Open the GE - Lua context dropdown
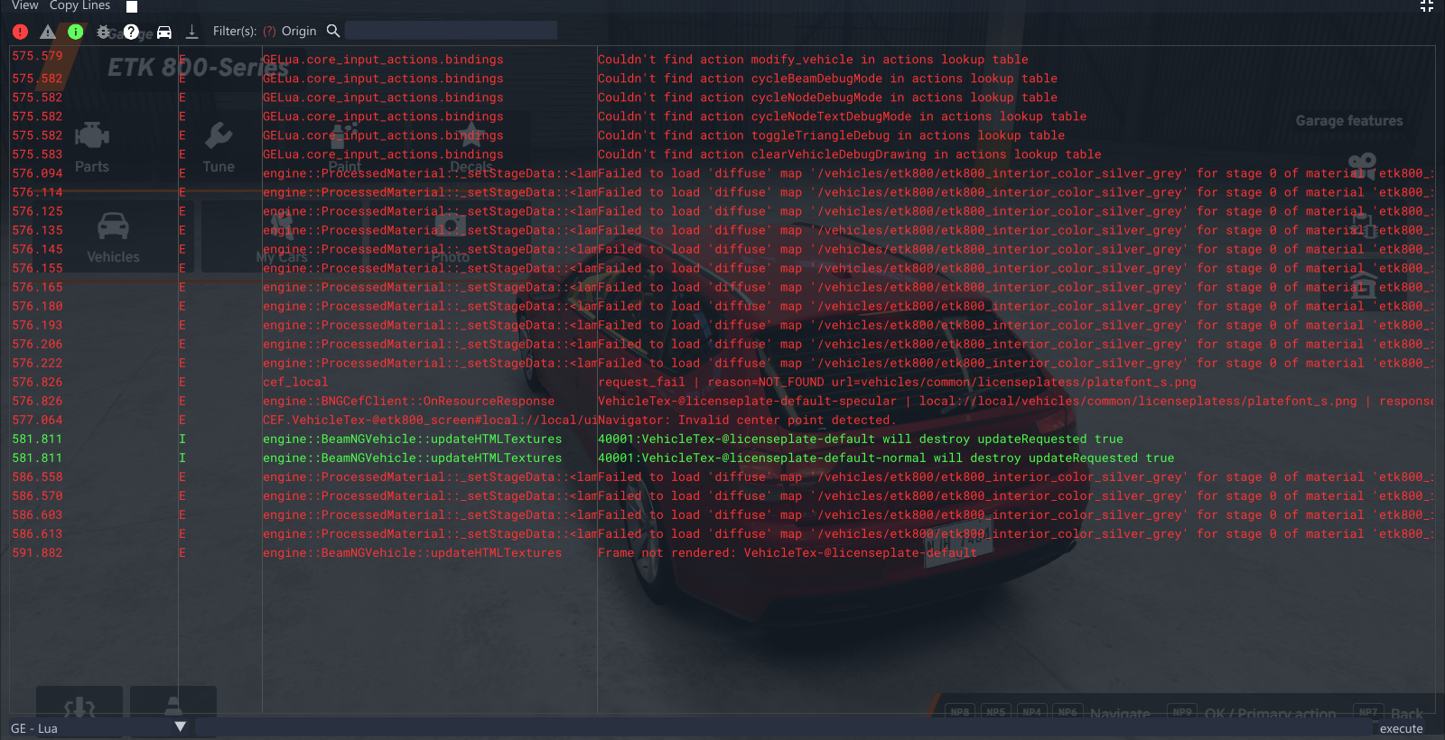The height and width of the screenshot is (740, 1445). click(99, 727)
